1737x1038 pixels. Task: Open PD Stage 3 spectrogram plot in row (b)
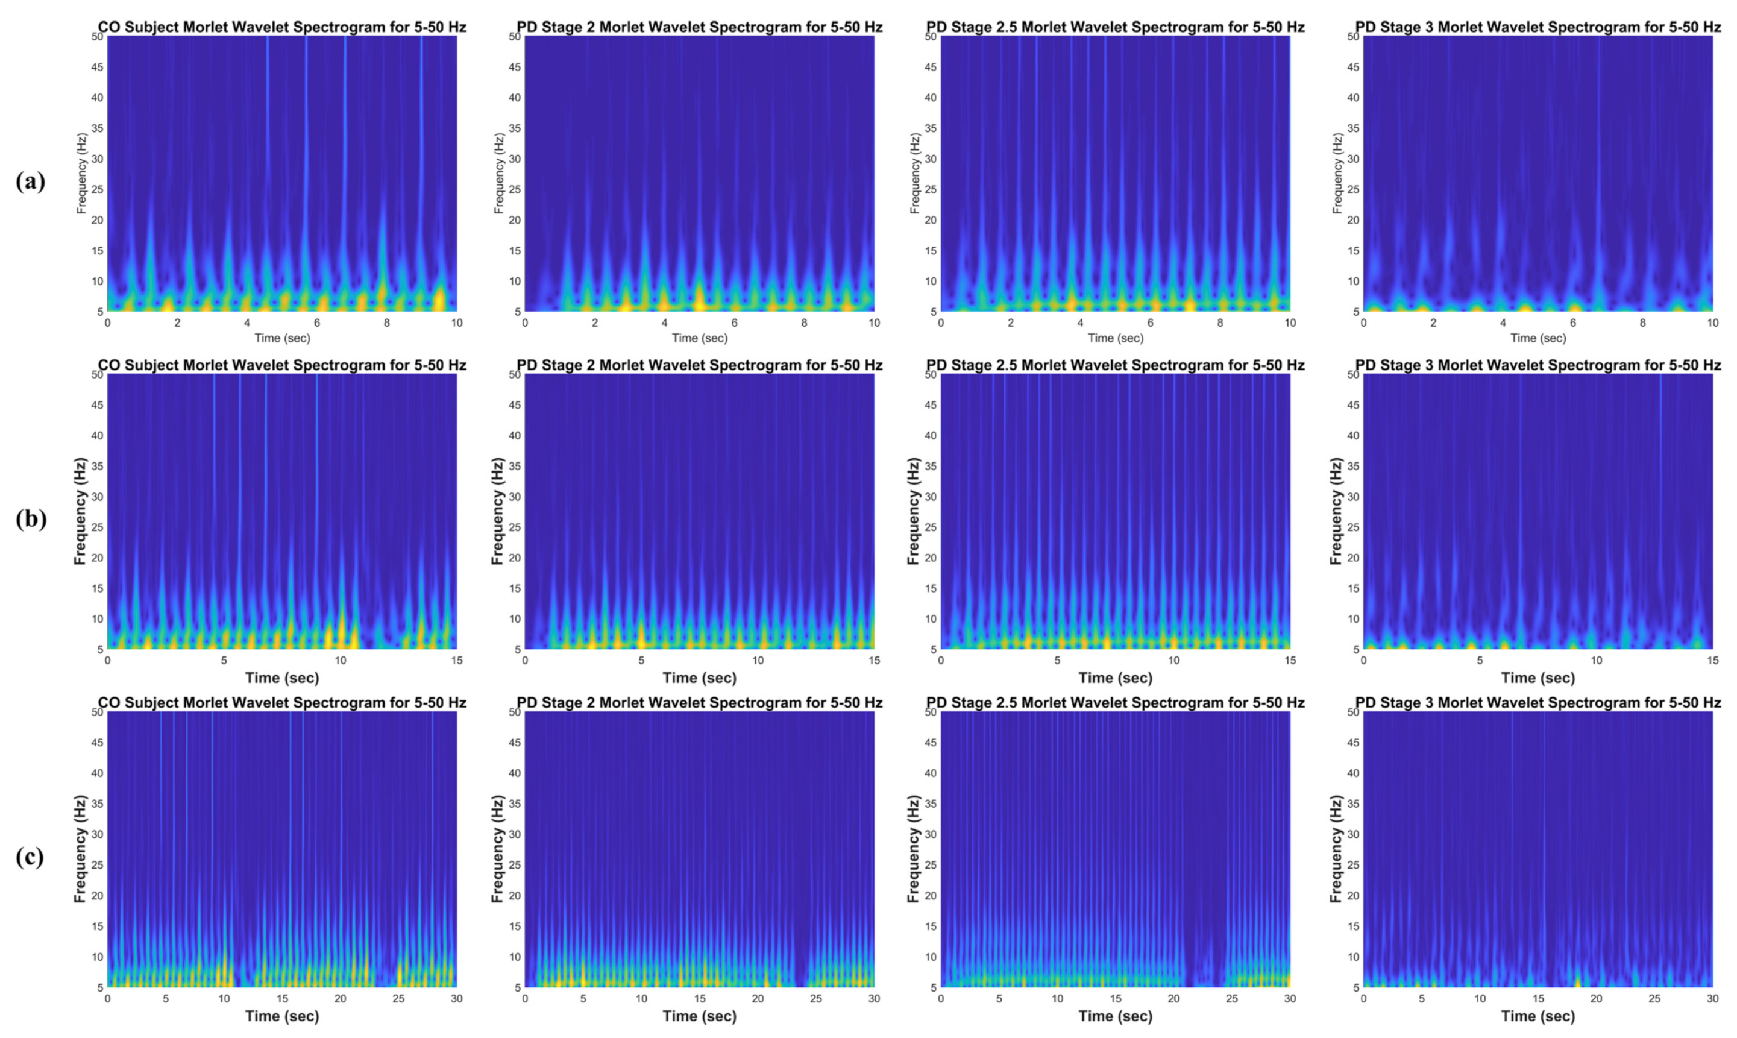(1538, 511)
